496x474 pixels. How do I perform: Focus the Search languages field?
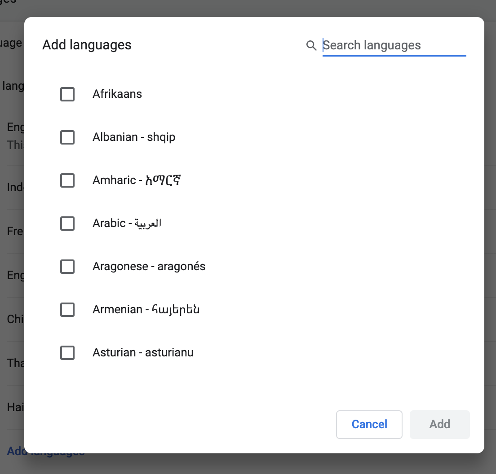click(x=394, y=45)
